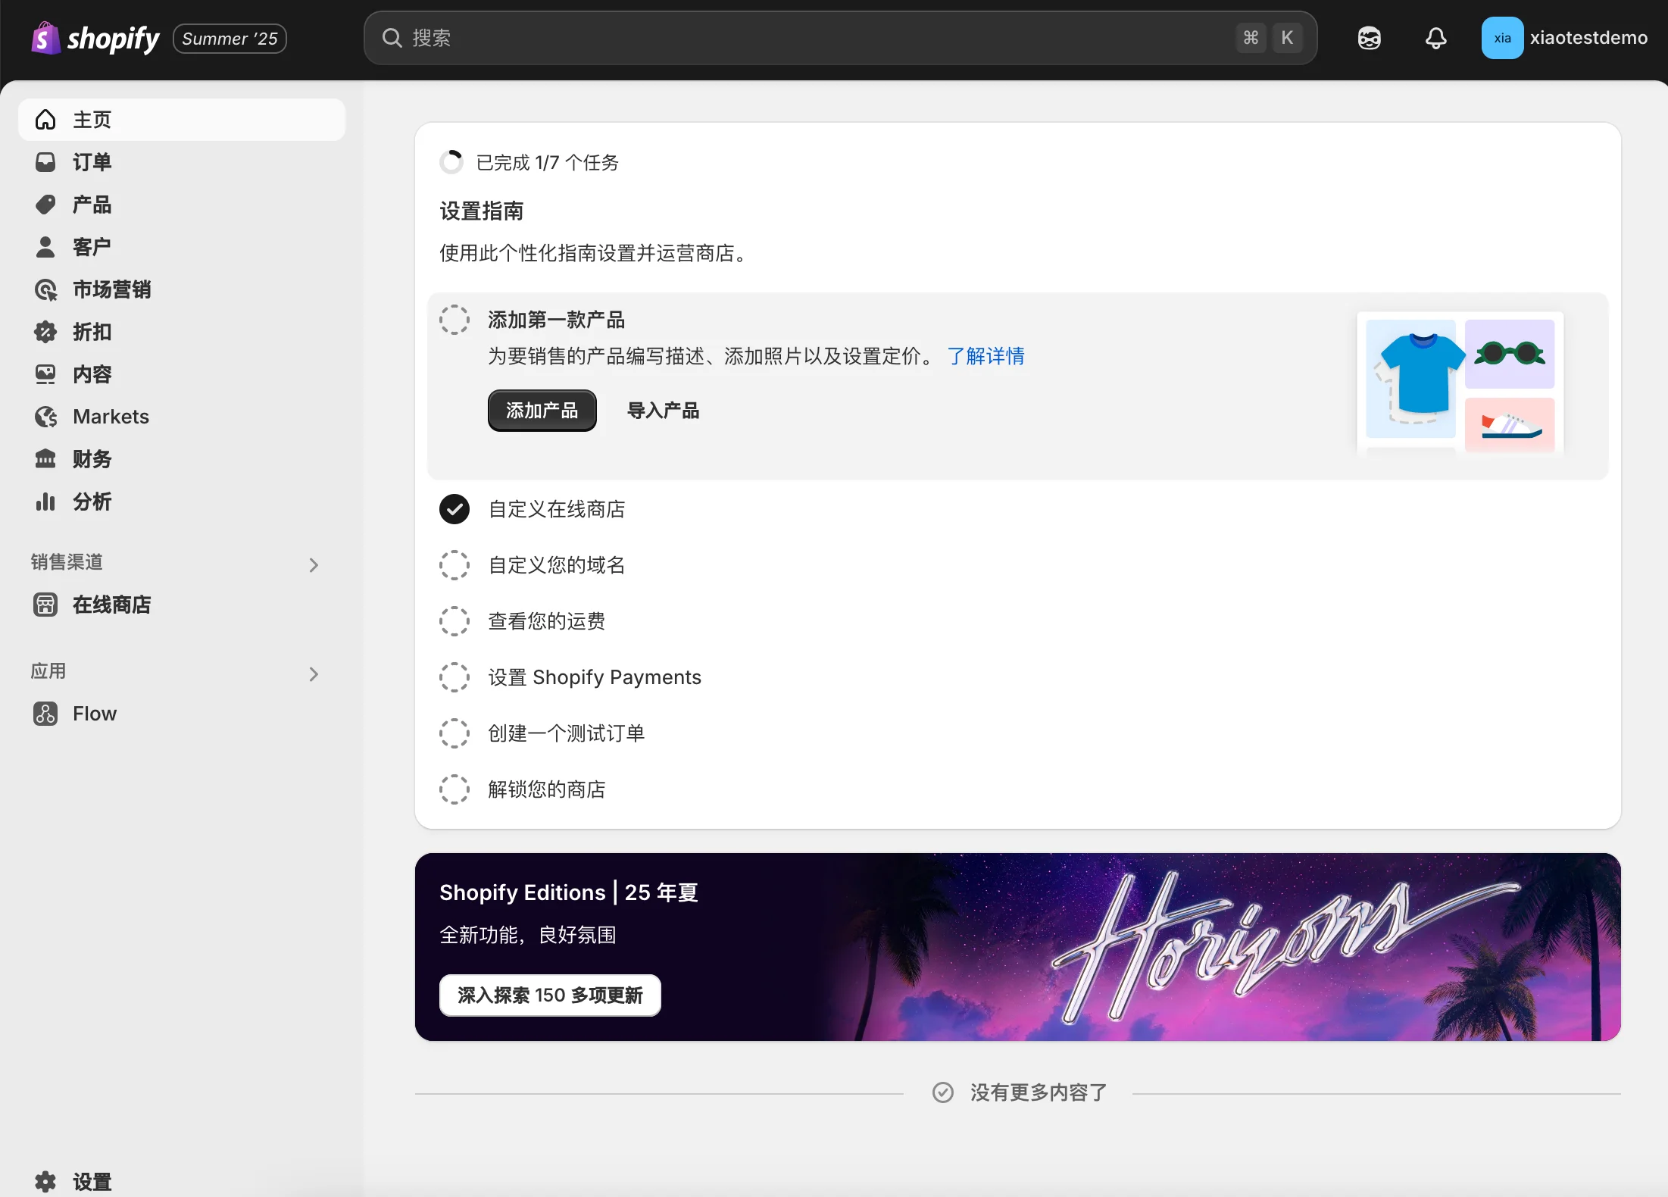Mark 自定义您的域名 task circle
The height and width of the screenshot is (1197, 1668).
(x=454, y=565)
